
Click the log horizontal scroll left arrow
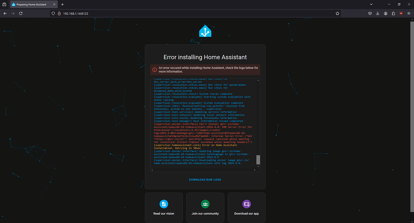coord(152,170)
